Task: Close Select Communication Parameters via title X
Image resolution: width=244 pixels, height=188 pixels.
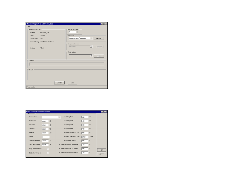Action: [106, 112]
